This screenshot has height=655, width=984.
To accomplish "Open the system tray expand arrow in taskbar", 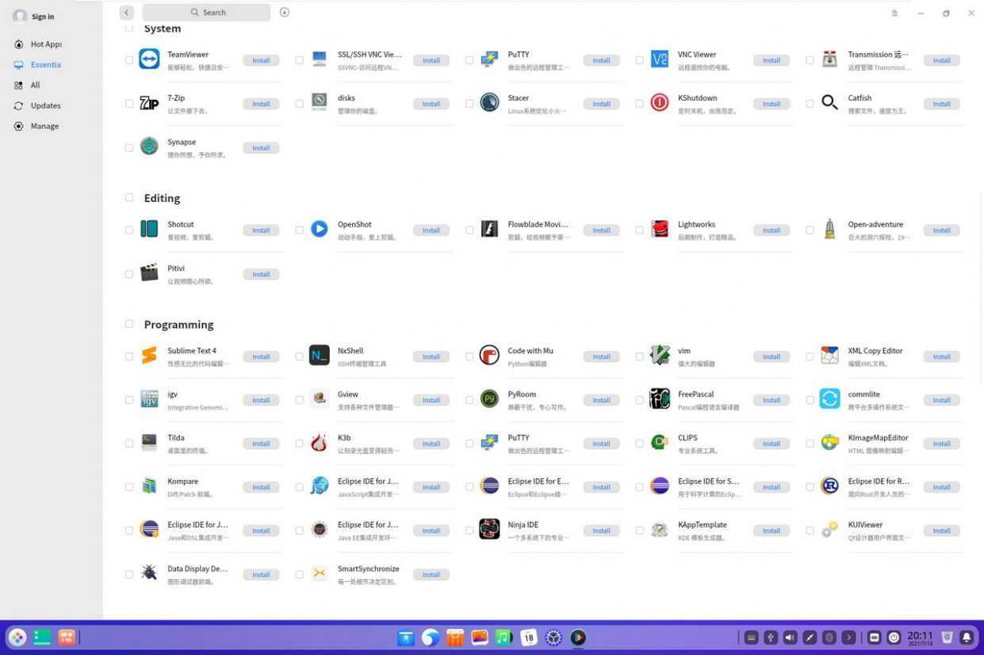I will (x=848, y=638).
